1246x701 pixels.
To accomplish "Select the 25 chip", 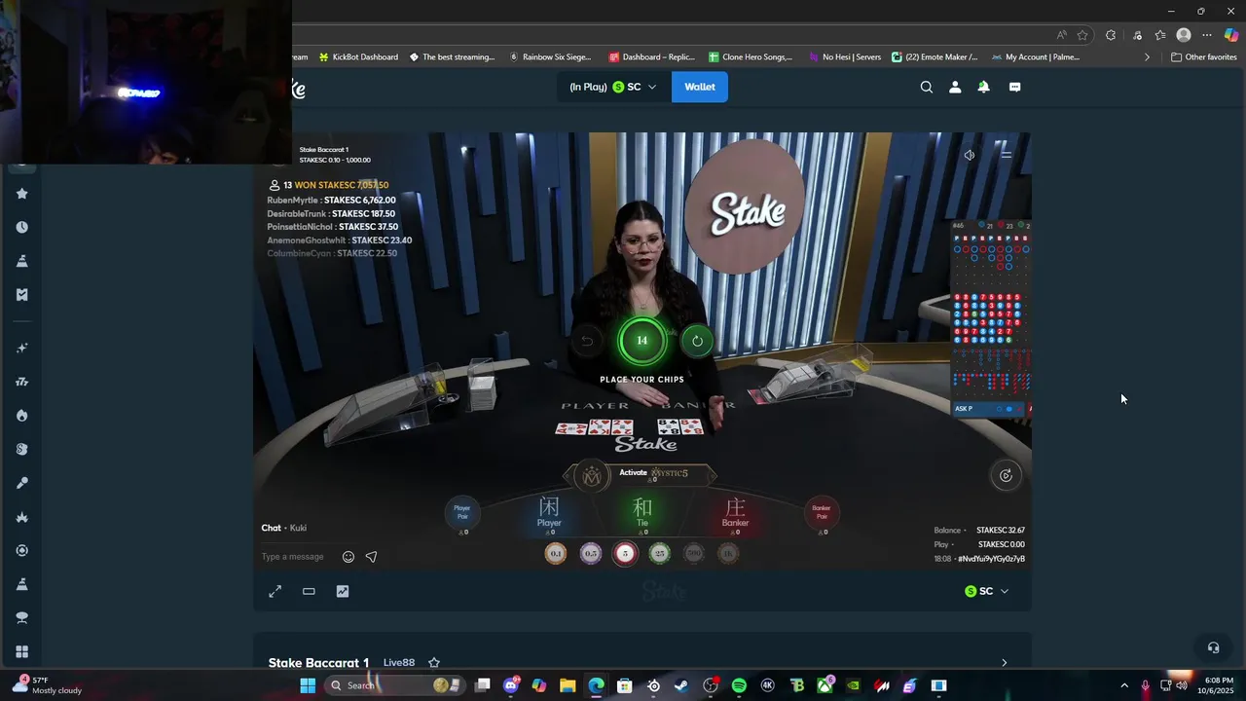I will tap(660, 553).
